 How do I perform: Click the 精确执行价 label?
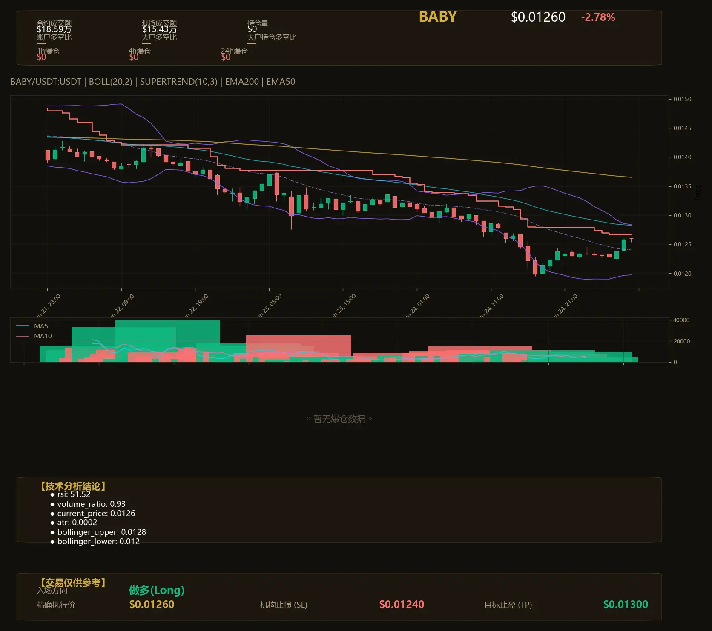coord(56,605)
